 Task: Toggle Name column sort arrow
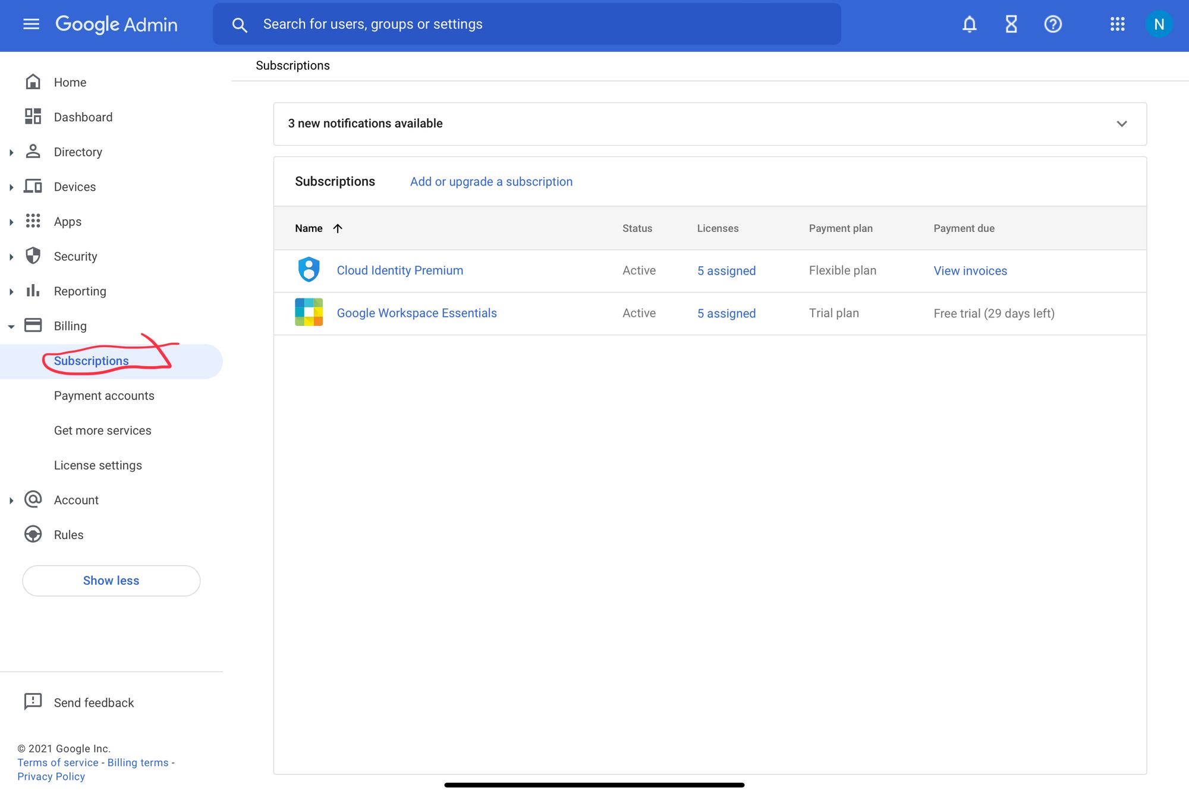click(x=338, y=228)
